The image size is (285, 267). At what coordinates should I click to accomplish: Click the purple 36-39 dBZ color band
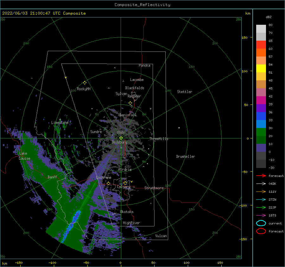pos(261,108)
